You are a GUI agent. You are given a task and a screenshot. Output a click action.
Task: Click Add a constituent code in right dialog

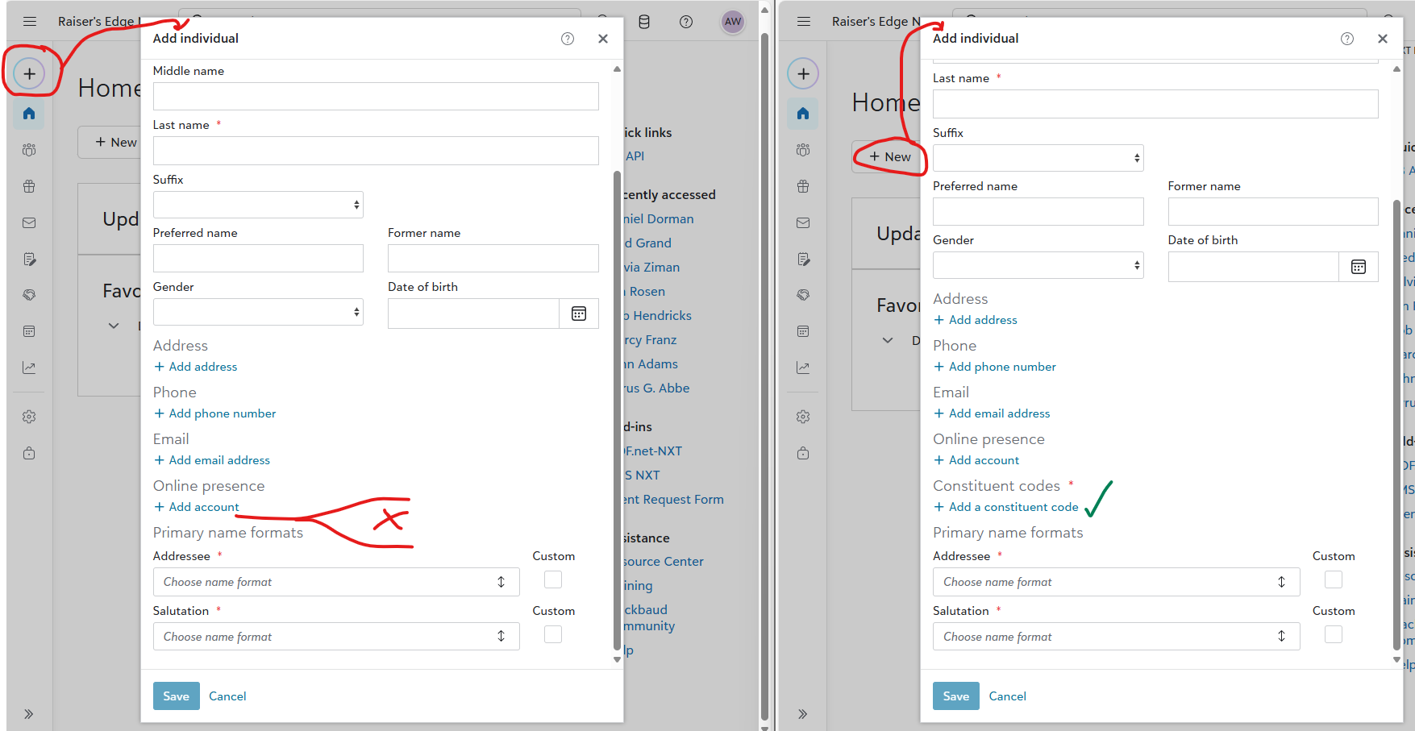click(x=1006, y=507)
